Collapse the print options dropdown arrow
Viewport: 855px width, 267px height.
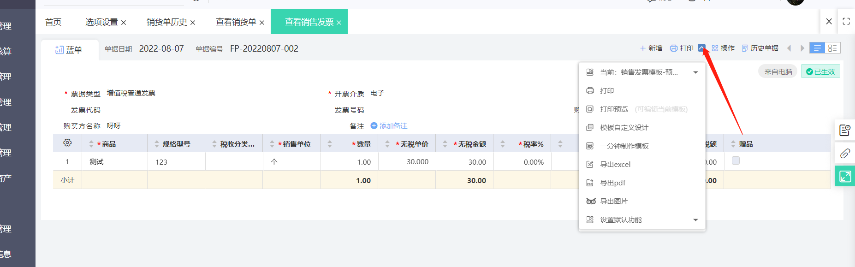coord(701,48)
